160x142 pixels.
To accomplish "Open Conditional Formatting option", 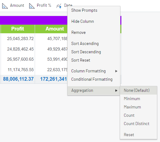I will coord(92,79).
